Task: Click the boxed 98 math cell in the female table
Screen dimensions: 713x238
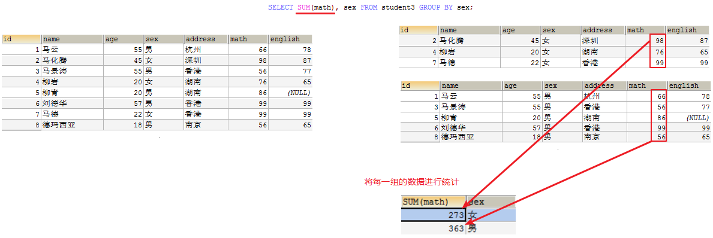Action: click(657, 41)
